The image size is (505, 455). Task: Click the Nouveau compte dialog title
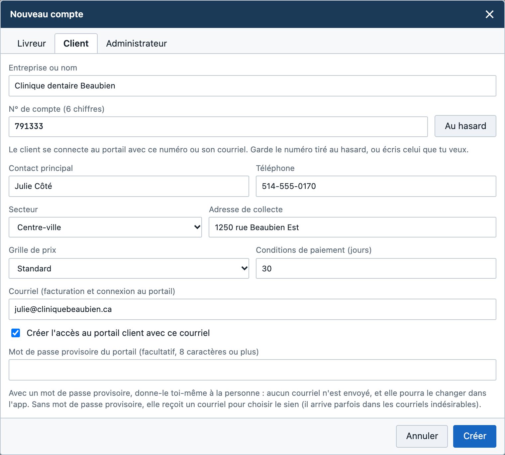tap(47, 14)
